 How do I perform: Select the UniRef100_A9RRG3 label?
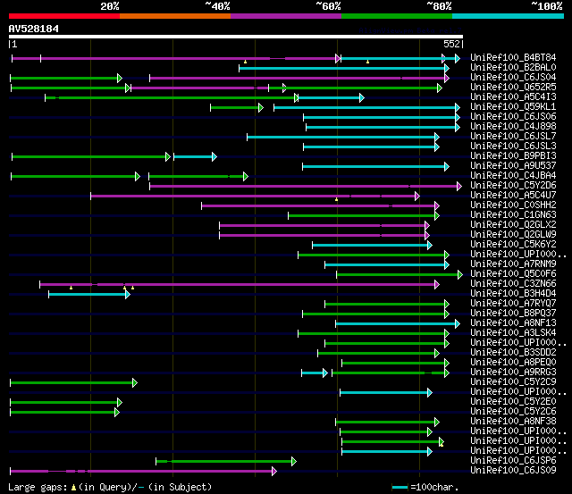click(x=513, y=373)
